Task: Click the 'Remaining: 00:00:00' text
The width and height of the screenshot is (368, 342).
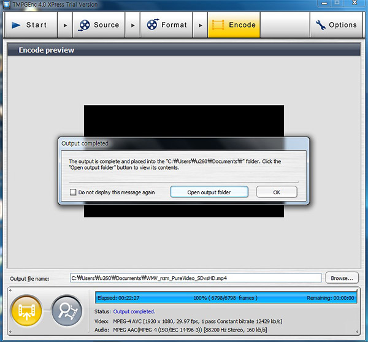Action: 330,298
